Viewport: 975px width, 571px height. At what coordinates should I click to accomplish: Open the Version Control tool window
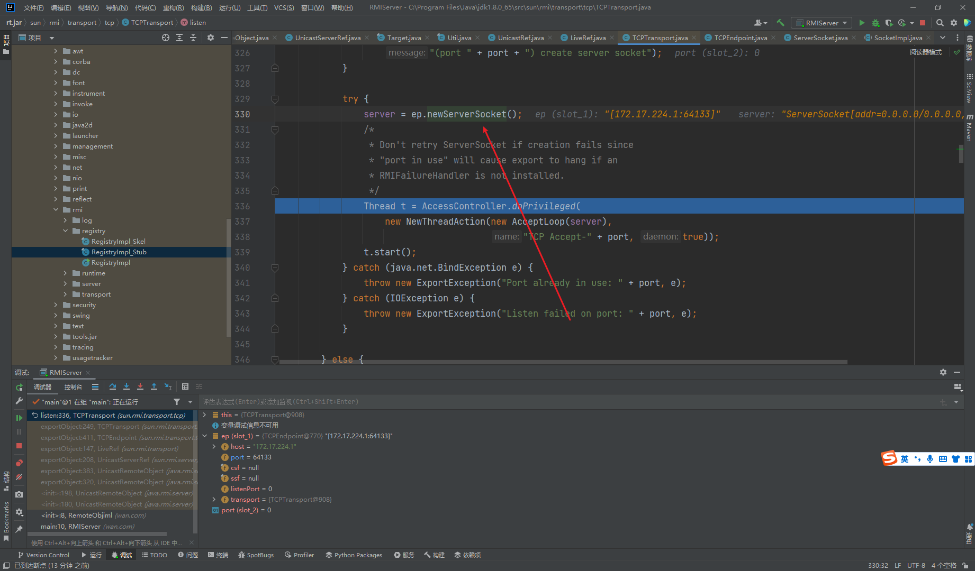coord(43,555)
